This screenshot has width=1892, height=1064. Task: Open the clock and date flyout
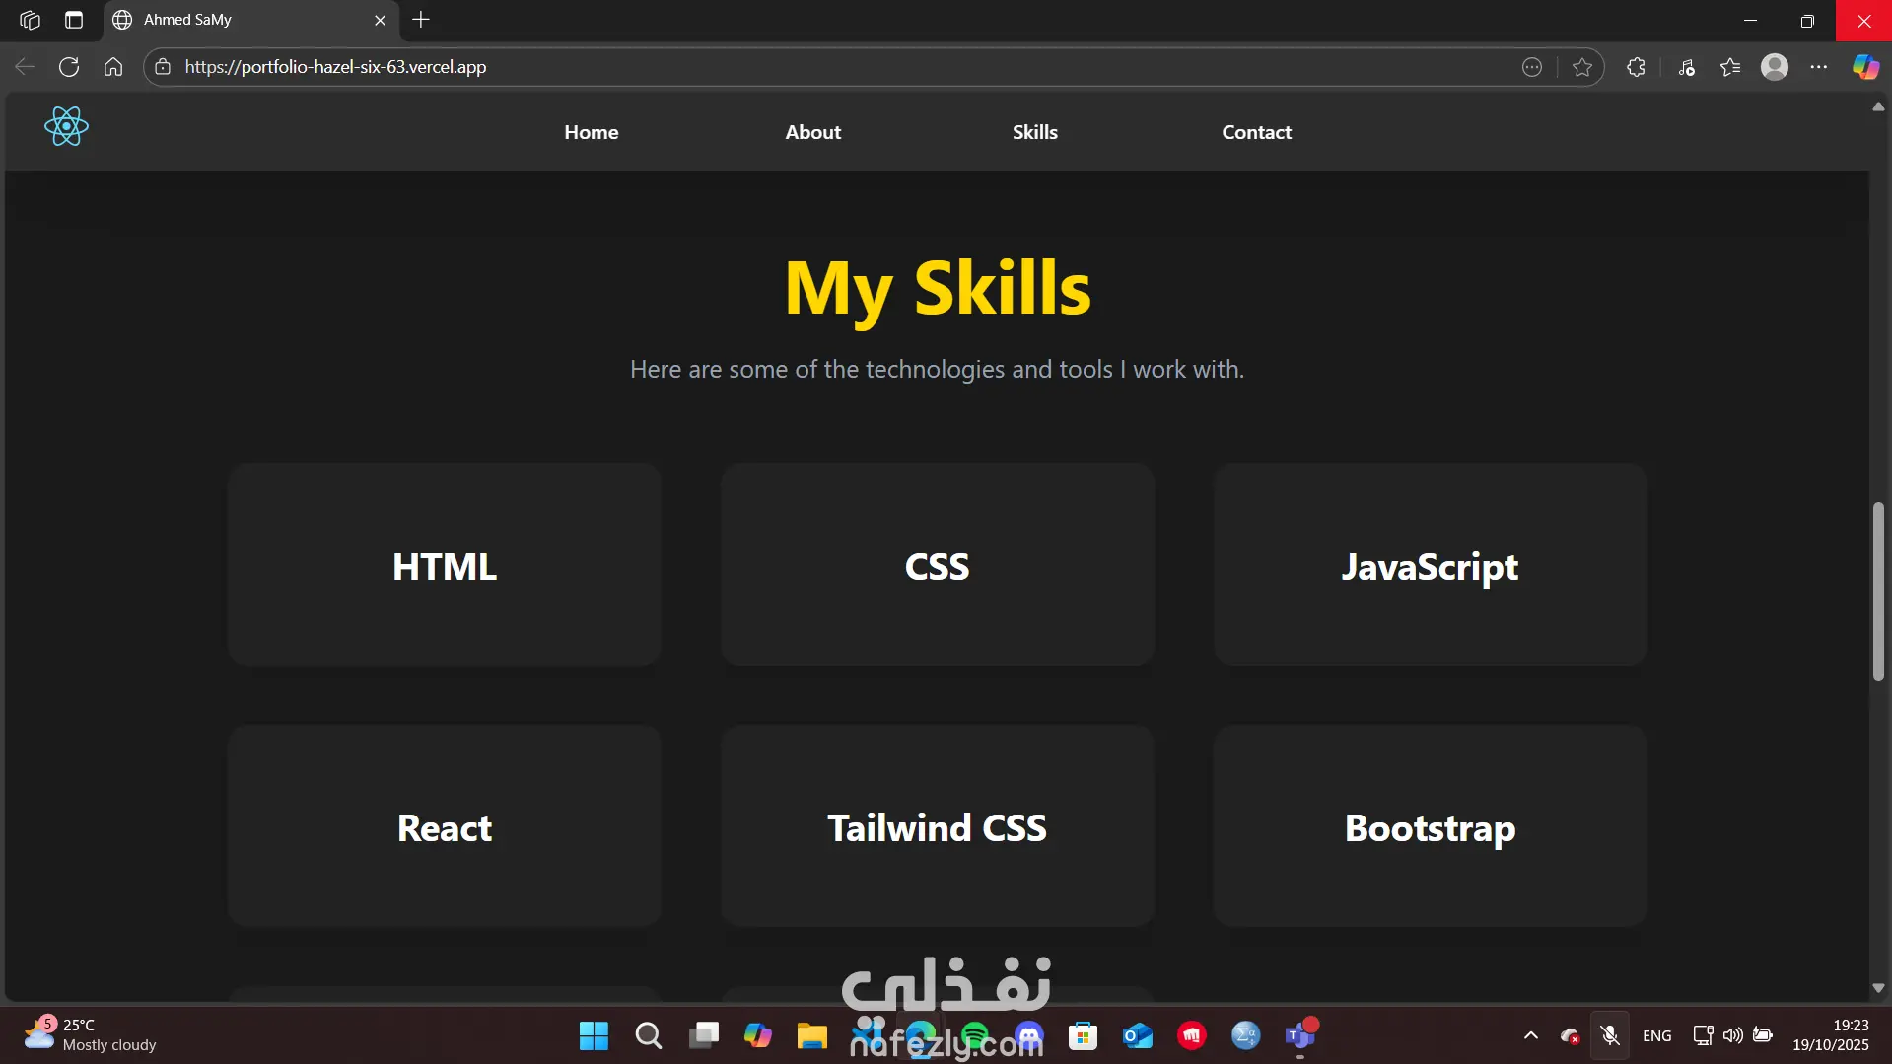pos(1831,1035)
